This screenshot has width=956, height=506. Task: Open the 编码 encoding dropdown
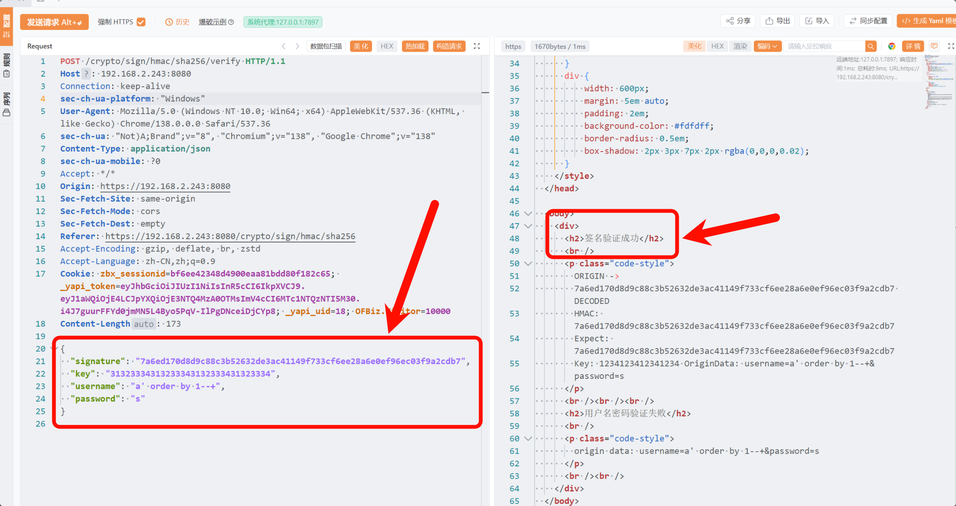click(x=767, y=46)
